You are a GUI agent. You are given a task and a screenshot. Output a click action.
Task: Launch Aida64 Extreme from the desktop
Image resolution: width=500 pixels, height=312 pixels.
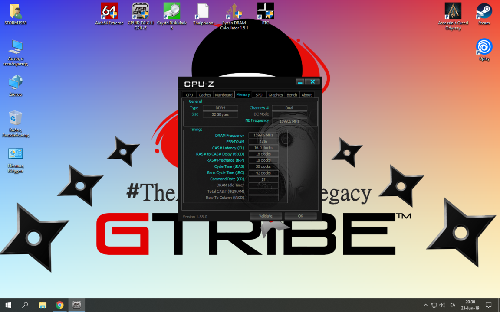[109, 14]
